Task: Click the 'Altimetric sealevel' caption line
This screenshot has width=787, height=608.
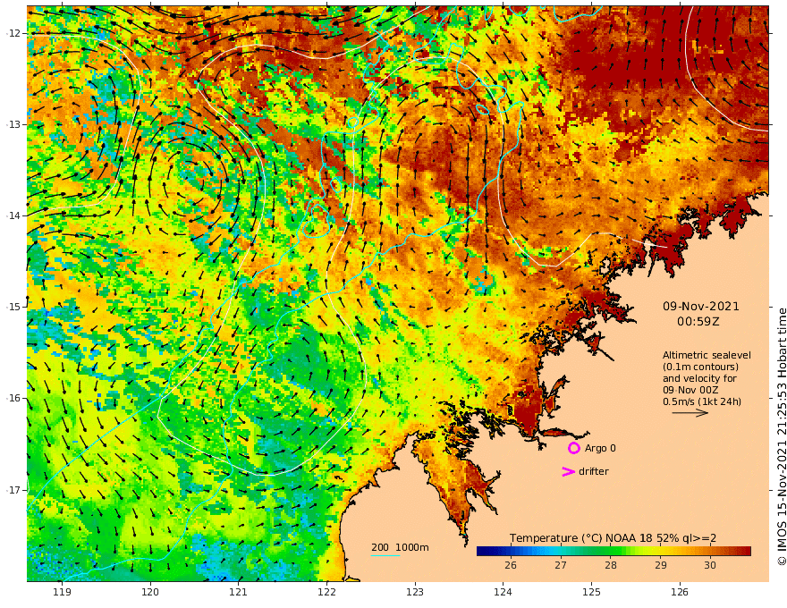Action: [x=707, y=355]
